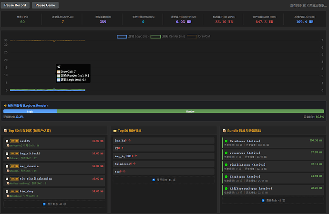
Task: Click the Instances stat card showing 0
Action: coord(144,20)
